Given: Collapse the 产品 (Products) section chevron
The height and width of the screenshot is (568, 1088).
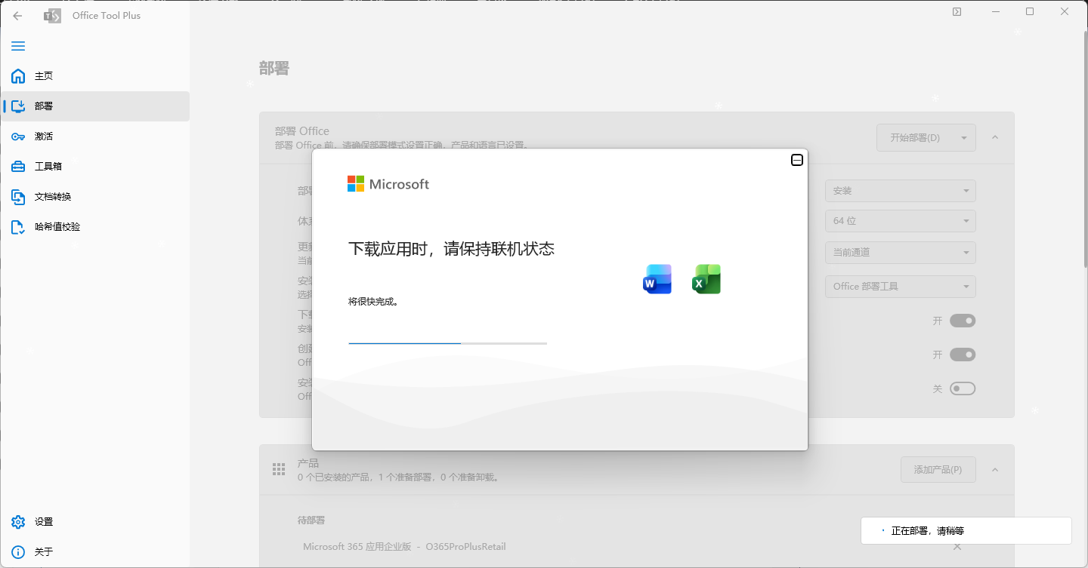Looking at the screenshot, I should point(995,469).
